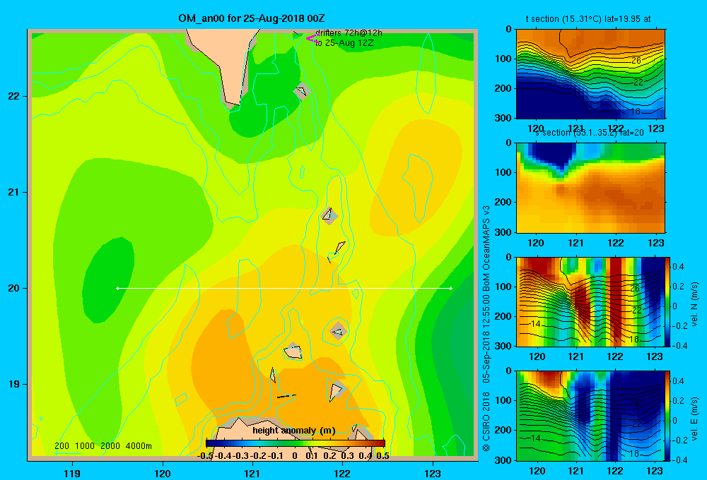707x480 pixels.
Task: Click latitude label "20" on the main map axis
Action: pos(14,288)
